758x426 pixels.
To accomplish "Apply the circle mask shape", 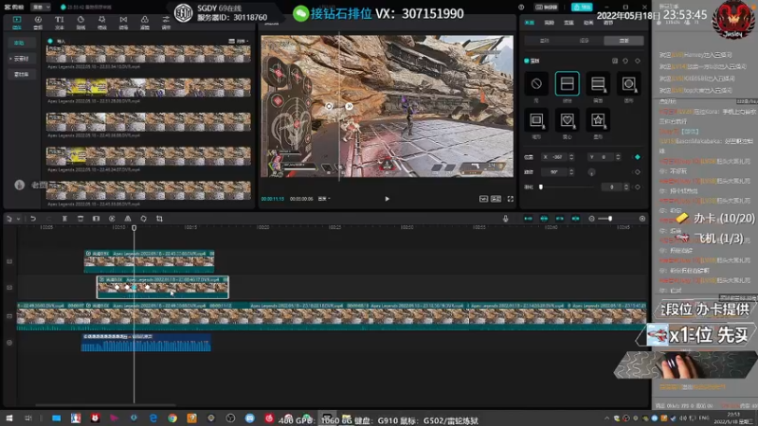I will 627,84.
